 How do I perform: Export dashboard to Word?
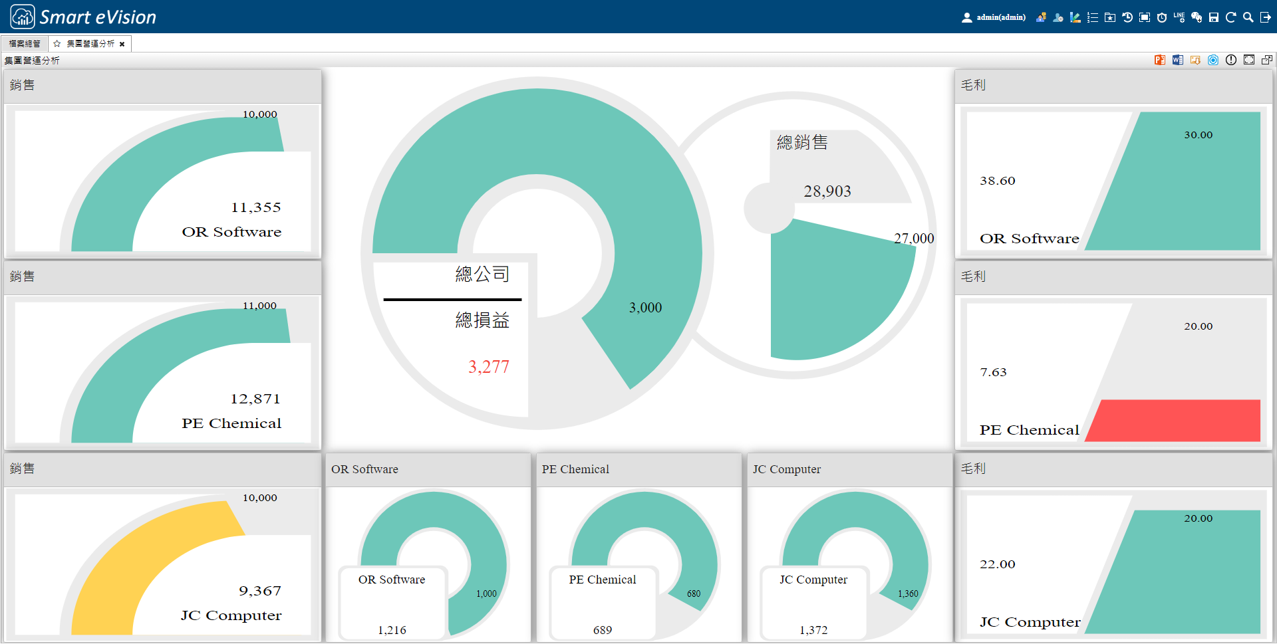coord(1178,60)
